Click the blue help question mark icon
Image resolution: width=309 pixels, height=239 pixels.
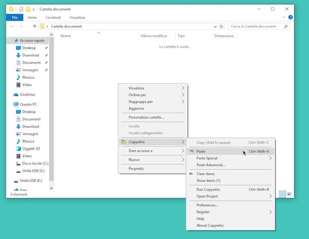(290, 17)
